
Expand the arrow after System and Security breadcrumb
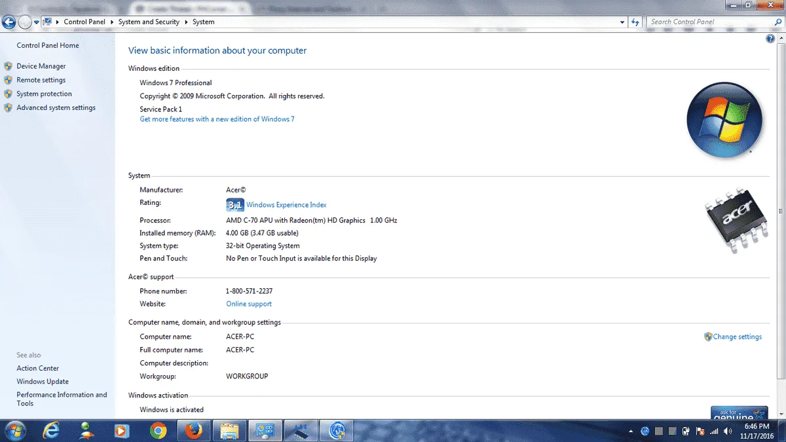[x=186, y=22]
